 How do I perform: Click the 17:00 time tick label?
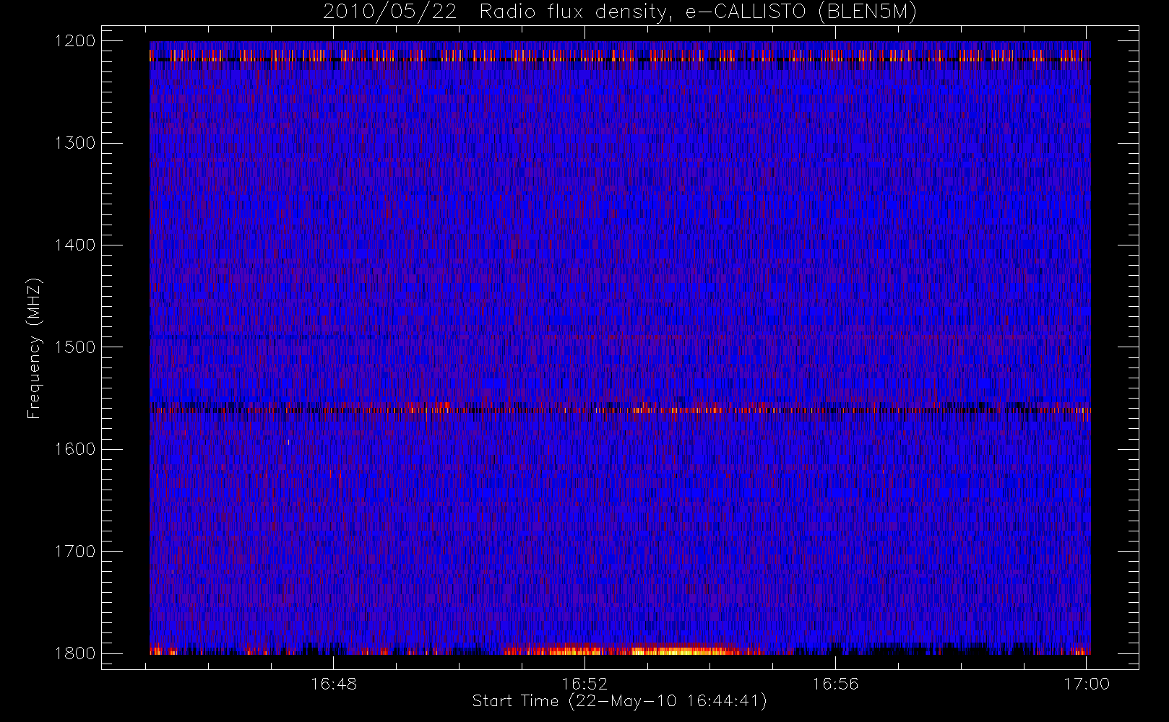[x=1087, y=684]
